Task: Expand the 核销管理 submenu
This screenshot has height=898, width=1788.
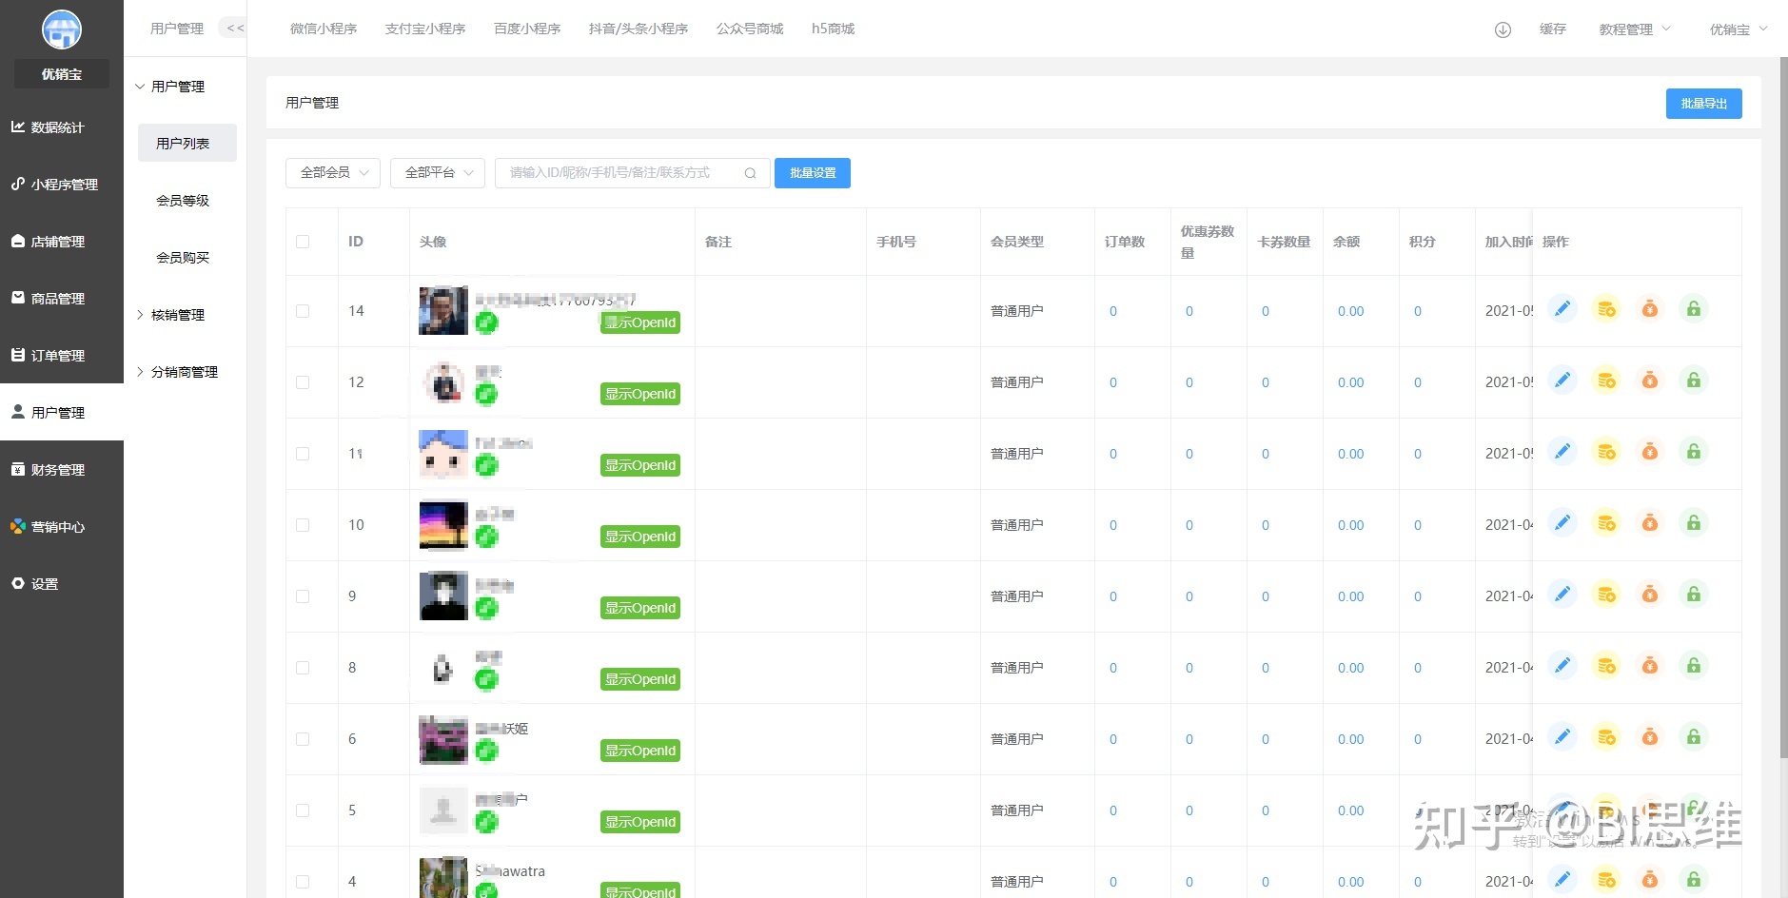Action: coord(178,315)
